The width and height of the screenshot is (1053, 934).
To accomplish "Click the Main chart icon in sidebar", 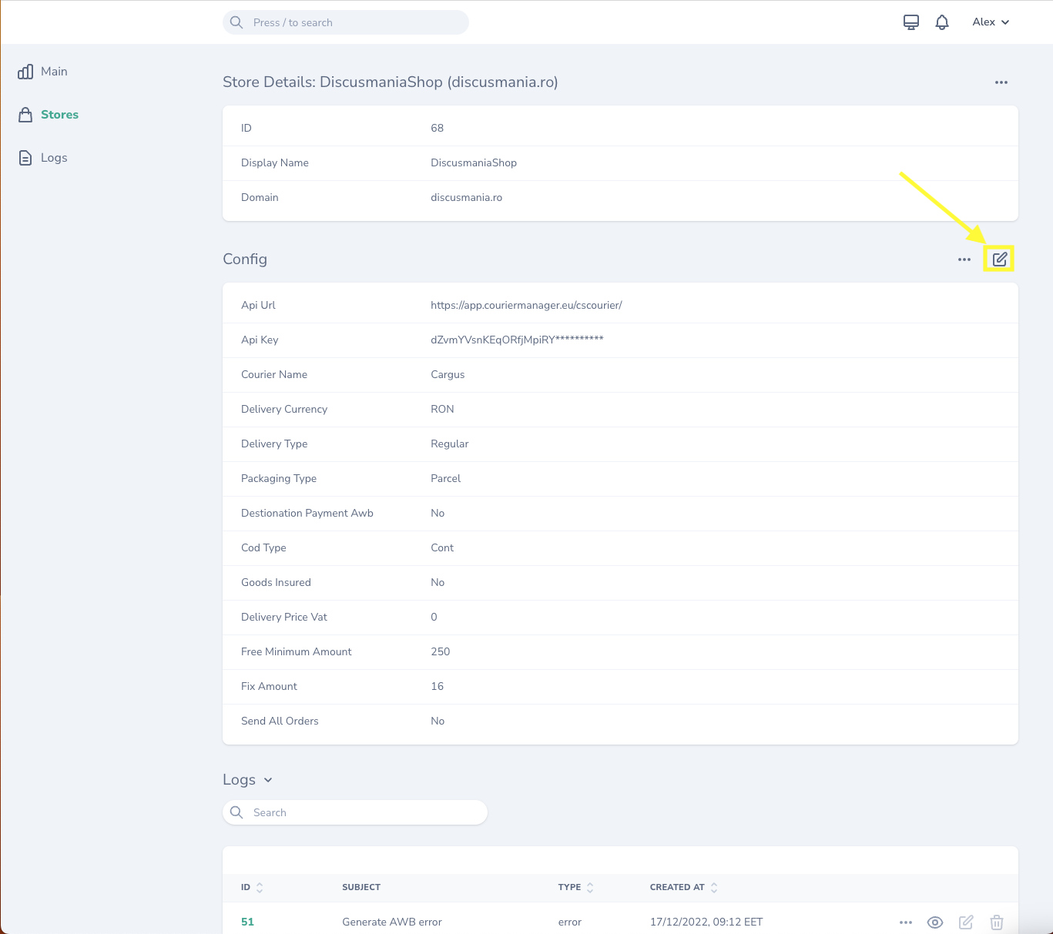I will 25,72.
